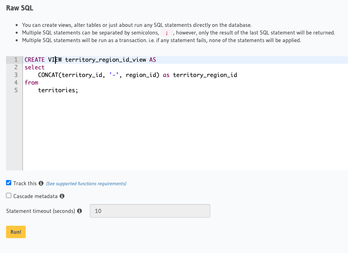Click the Cascade metadata info icon
The image size is (348, 253).
[x=62, y=196]
